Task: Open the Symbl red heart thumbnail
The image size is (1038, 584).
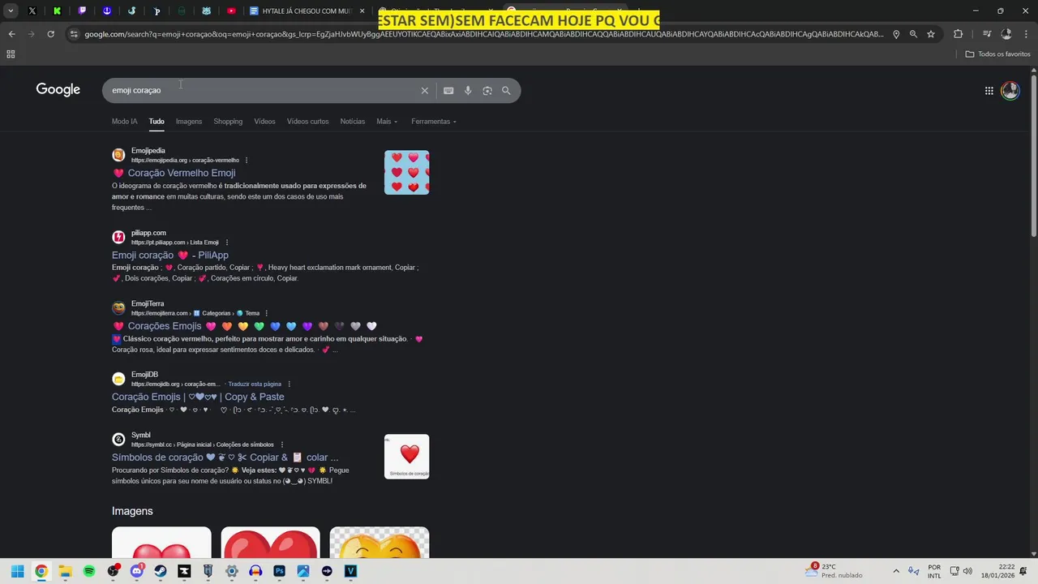Action: pyautogui.click(x=406, y=457)
